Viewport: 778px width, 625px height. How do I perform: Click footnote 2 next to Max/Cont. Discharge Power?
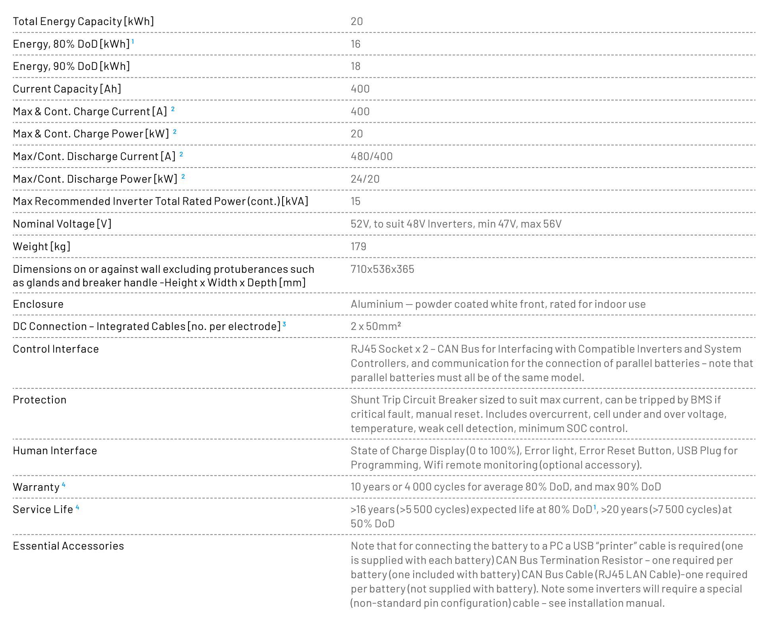point(183,176)
